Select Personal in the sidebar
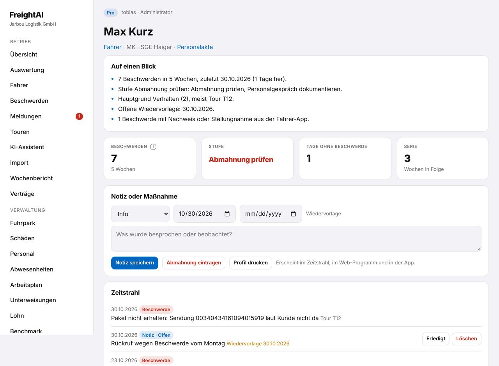This screenshot has width=499, height=366. [22, 254]
